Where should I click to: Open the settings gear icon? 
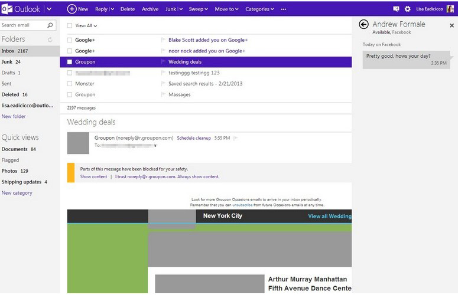coord(407,9)
